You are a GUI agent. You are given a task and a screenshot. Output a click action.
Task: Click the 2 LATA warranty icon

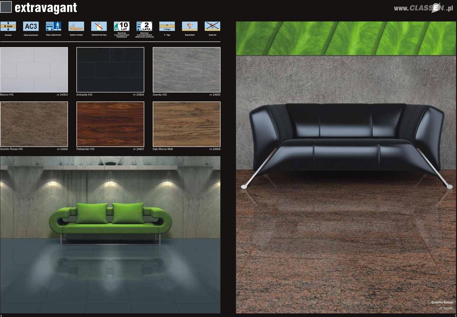tap(144, 26)
